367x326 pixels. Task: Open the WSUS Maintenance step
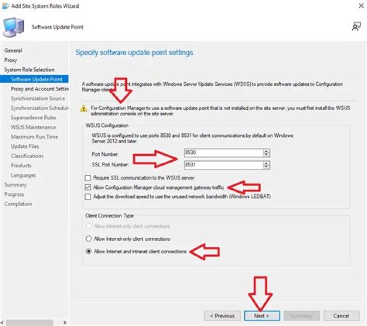(x=33, y=127)
